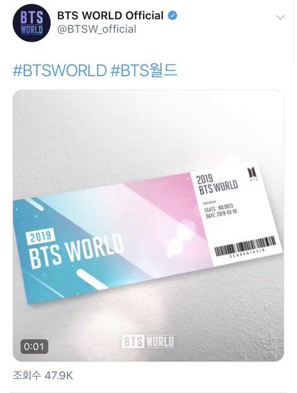This screenshot has width=297, height=393.
Task: Click the 0:01 video duration badge
Action: pyautogui.click(x=34, y=347)
